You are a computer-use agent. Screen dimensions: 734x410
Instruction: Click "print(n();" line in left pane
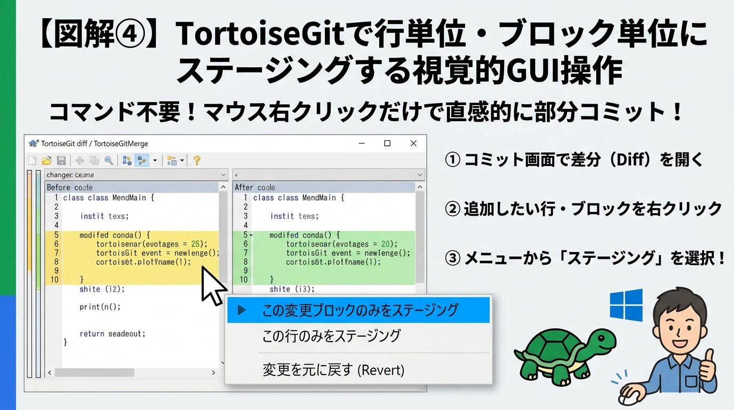pos(100,307)
